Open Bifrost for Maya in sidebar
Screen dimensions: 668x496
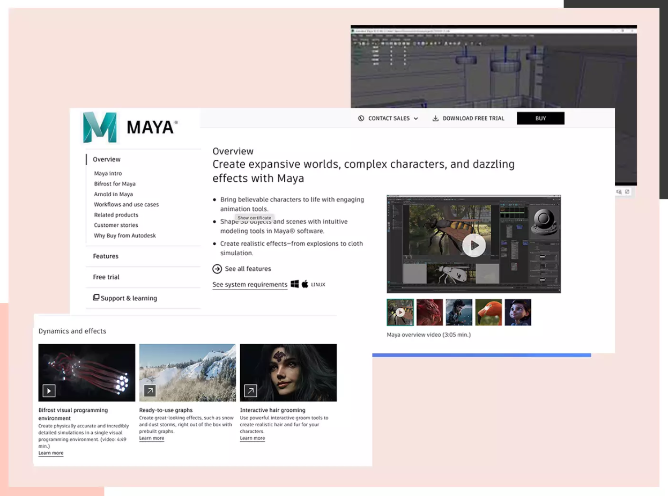click(115, 184)
